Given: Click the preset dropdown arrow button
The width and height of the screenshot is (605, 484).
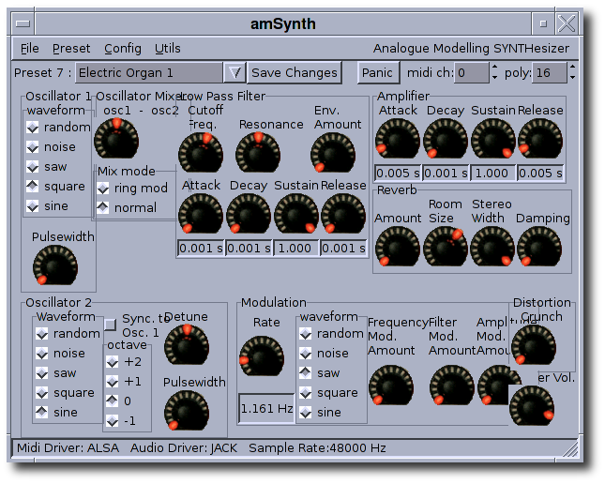Looking at the screenshot, I should (x=234, y=72).
